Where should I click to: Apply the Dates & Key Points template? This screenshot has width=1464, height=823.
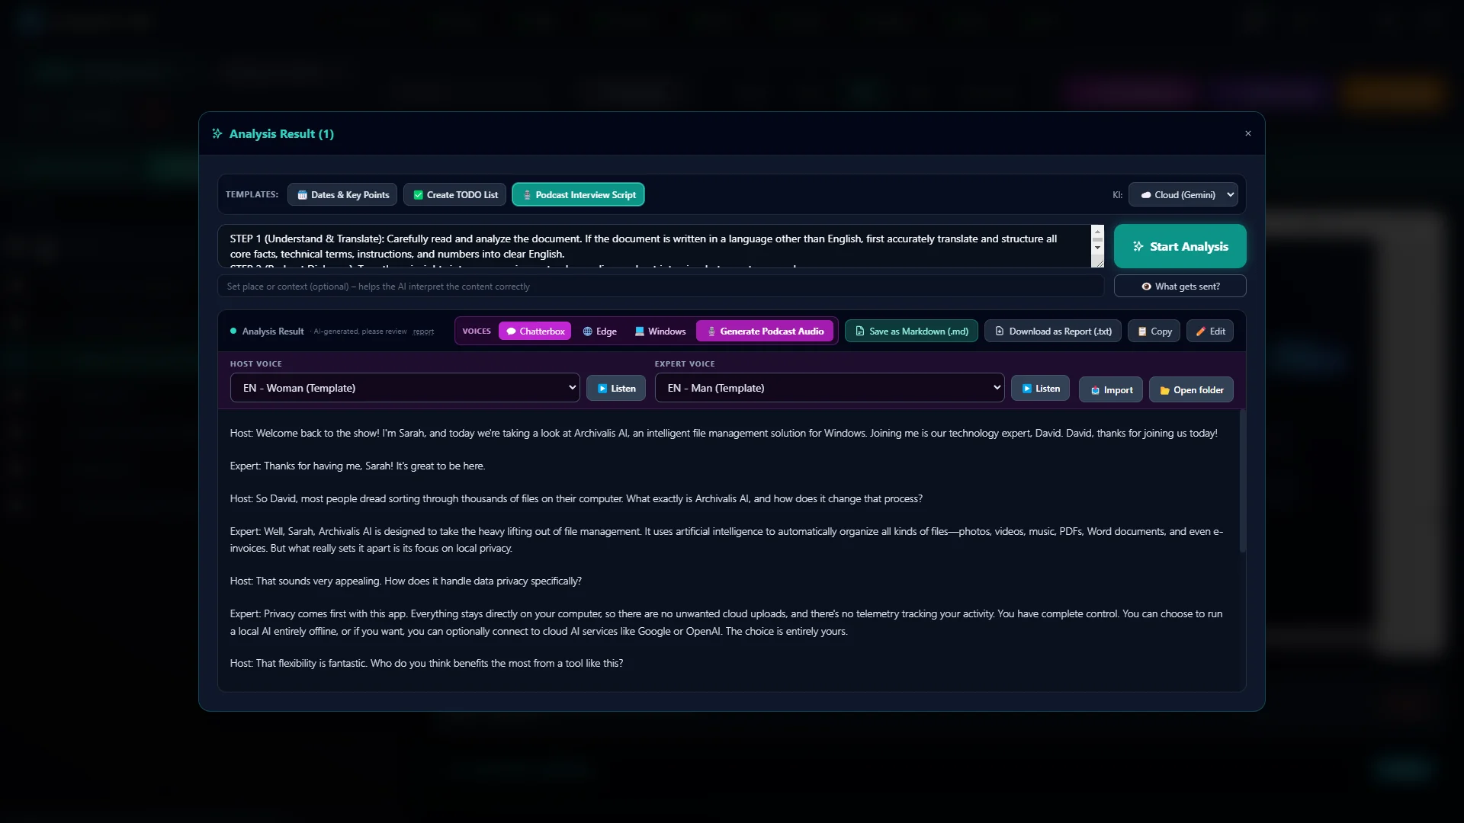pyautogui.click(x=342, y=194)
